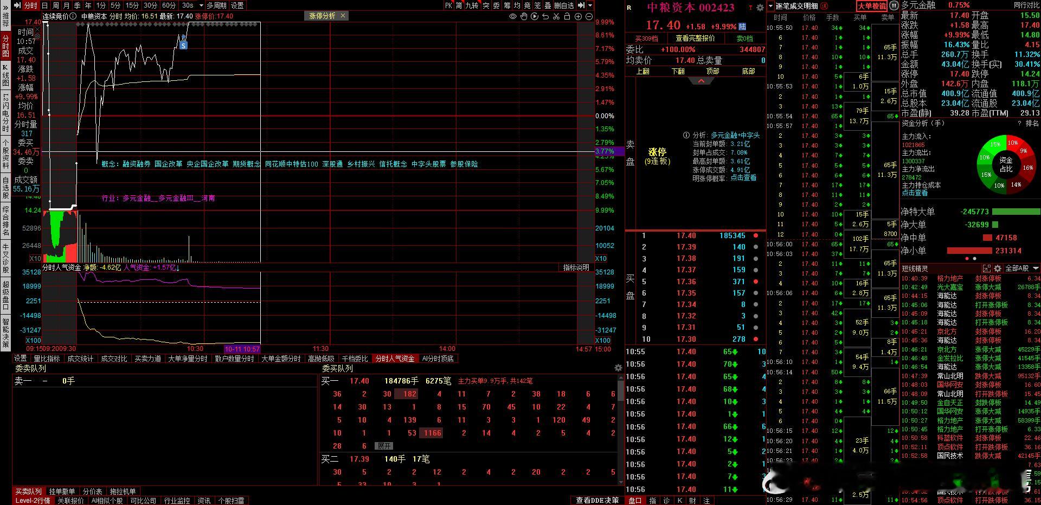Viewport: 1041px width, 505px height.
Task: Select the 诊 tab in bottom order strip
Action: coord(666,500)
